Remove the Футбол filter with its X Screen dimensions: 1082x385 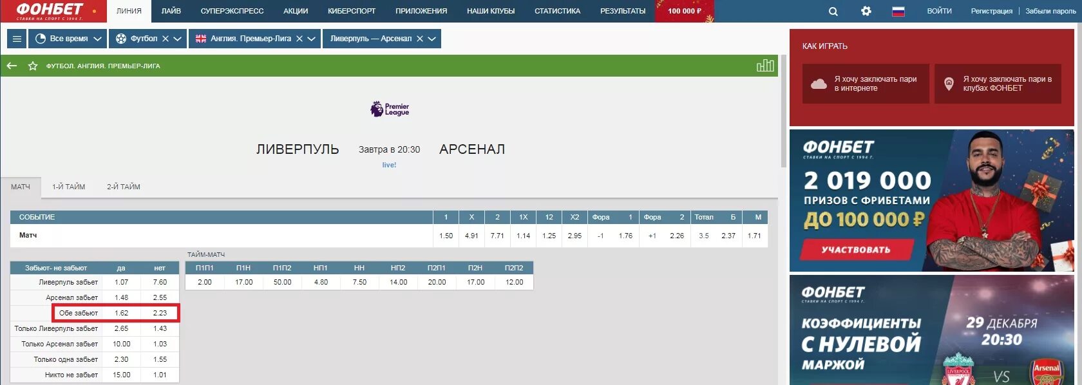click(x=166, y=39)
